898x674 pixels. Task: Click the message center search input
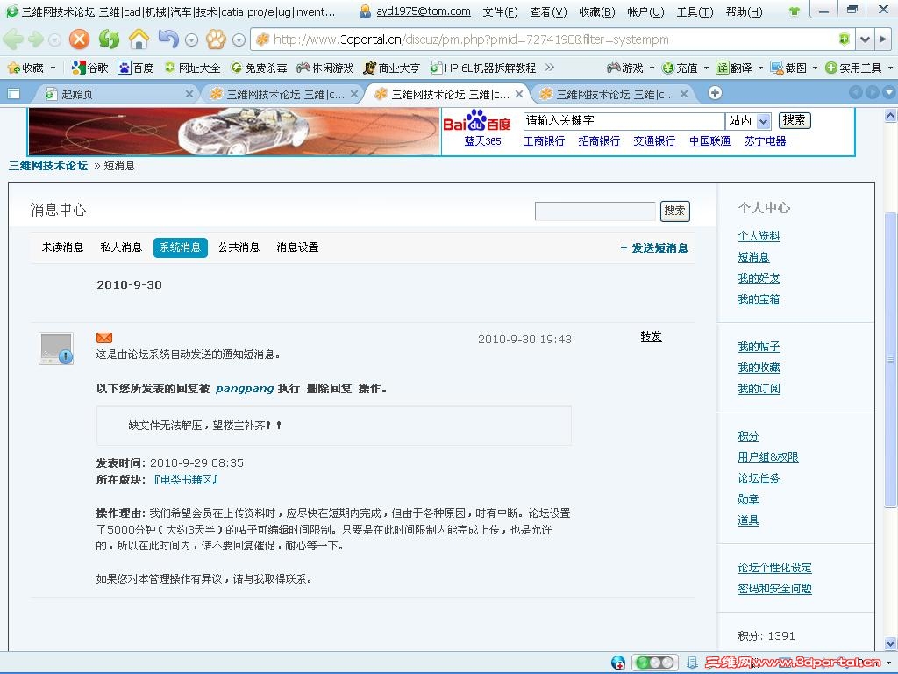pyautogui.click(x=595, y=211)
